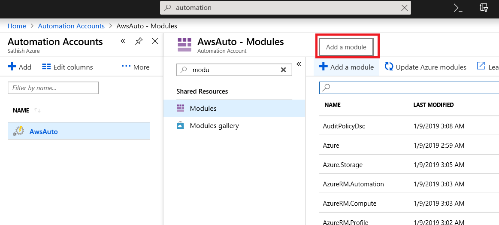Clear the 'modu' menu search text
499x225 pixels.
coord(283,70)
